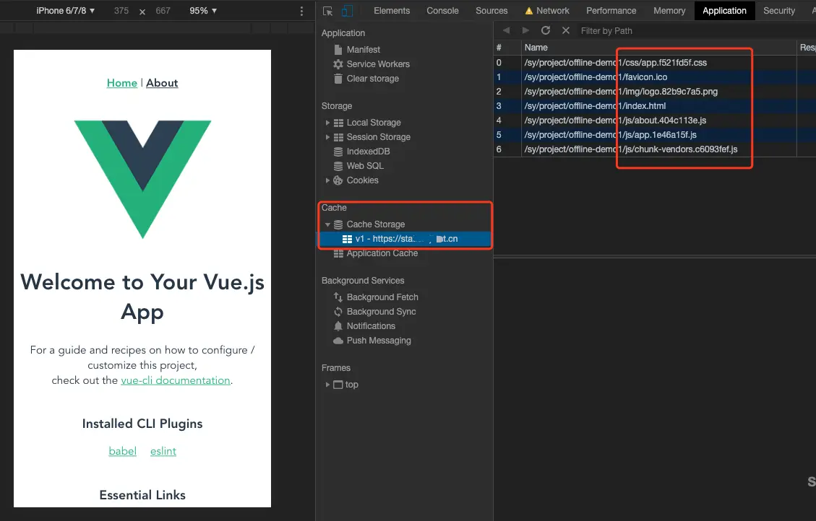Select IndexedDB entry

368,152
